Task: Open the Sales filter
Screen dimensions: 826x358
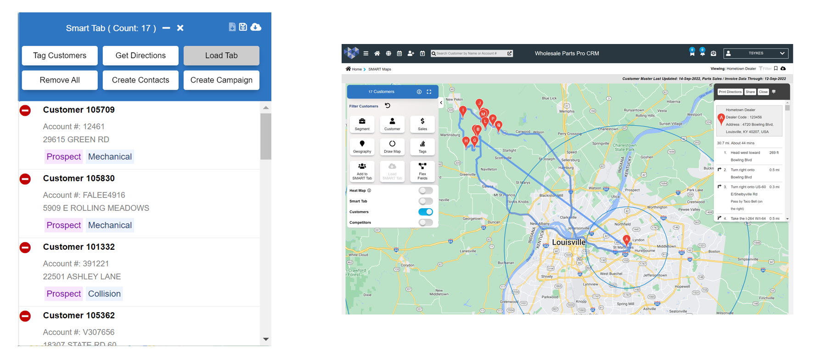Action: point(422,124)
